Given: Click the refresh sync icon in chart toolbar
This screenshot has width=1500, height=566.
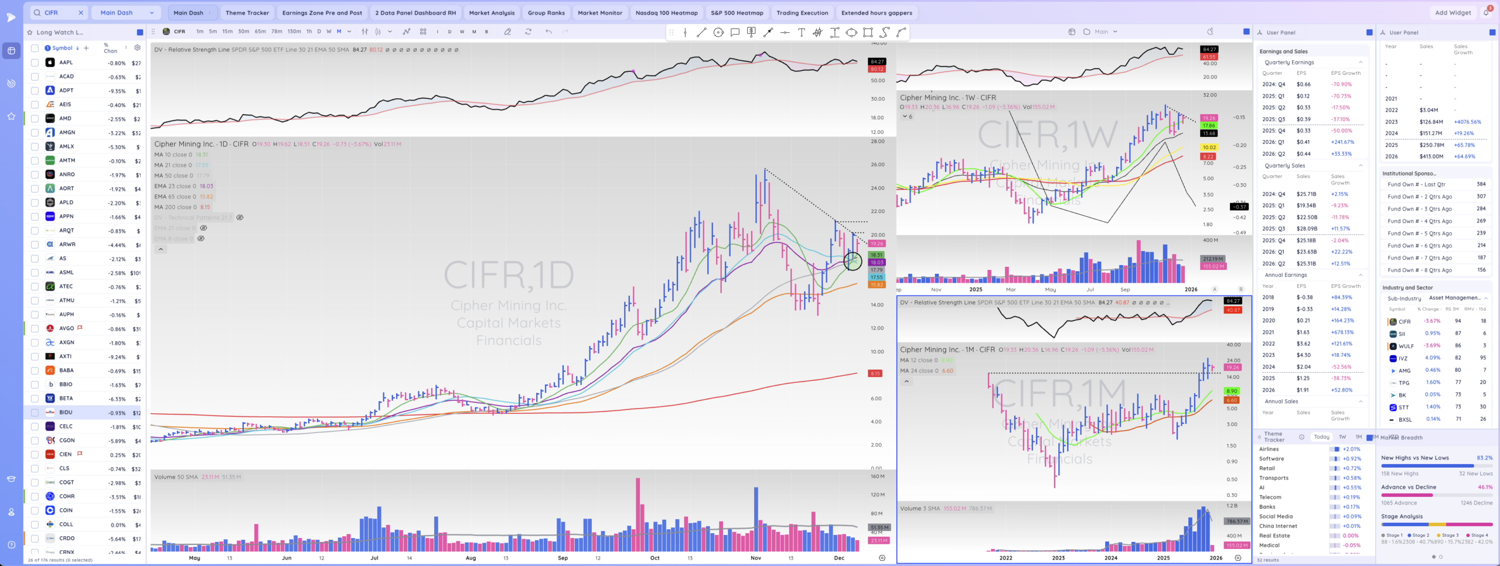Looking at the screenshot, I should pos(528,32).
